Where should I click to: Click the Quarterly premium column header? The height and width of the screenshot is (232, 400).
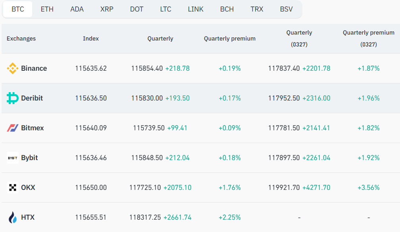click(x=230, y=39)
